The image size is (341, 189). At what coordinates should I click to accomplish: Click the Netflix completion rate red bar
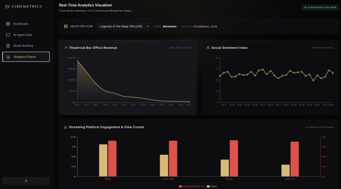[112, 159]
